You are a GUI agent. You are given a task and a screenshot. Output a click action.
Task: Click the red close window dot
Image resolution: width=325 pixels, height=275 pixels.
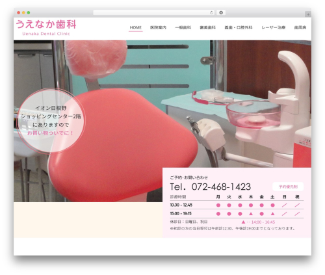19,13
